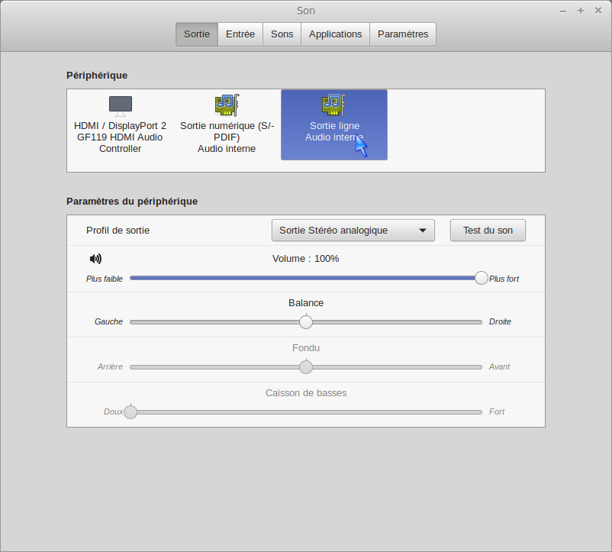Image resolution: width=612 pixels, height=552 pixels.
Task: Click the Fondu slider knob
Action: pos(306,367)
